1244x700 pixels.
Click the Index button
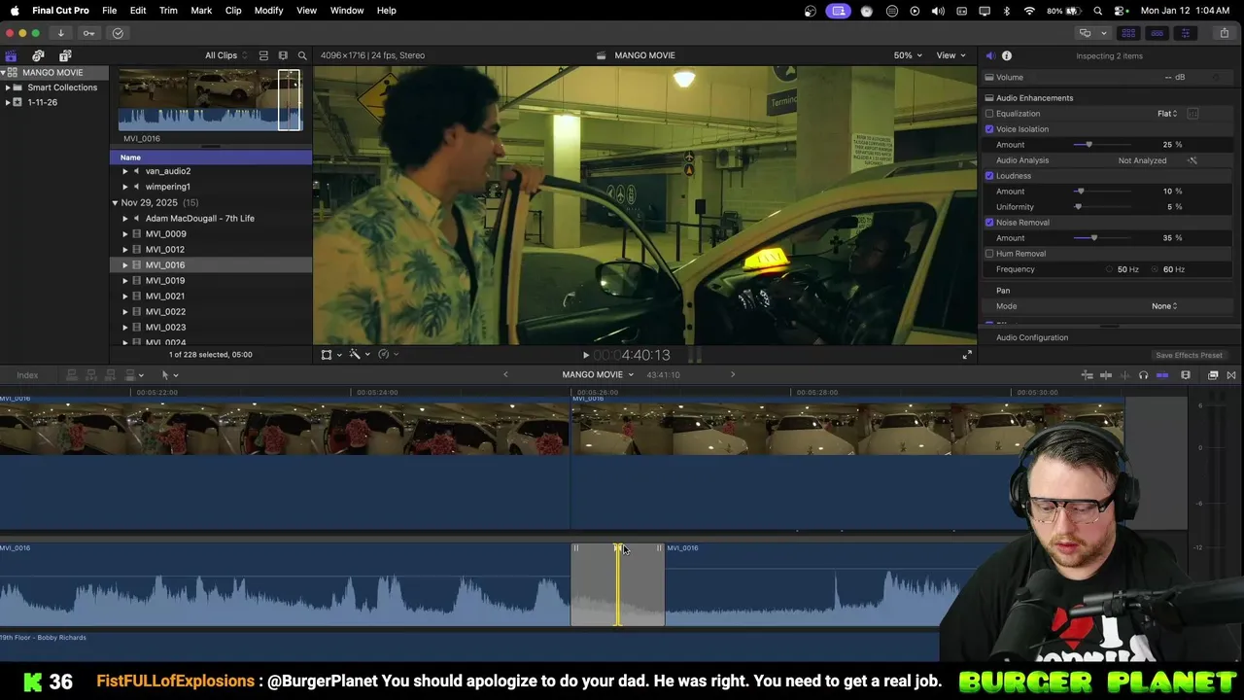pyautogui.click(x=27, y=375)
